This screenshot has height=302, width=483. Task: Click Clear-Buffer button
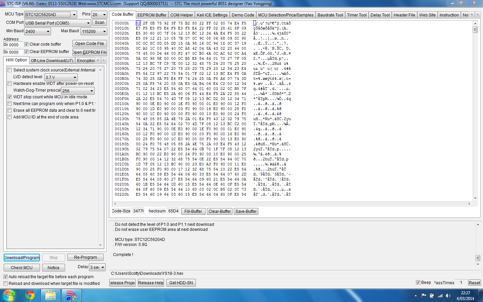click(220, 211)
